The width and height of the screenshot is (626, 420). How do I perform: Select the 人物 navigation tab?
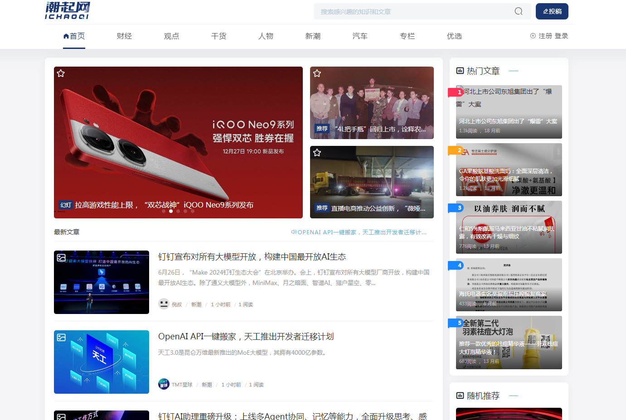pyautogui.click(x=266, y=36)
